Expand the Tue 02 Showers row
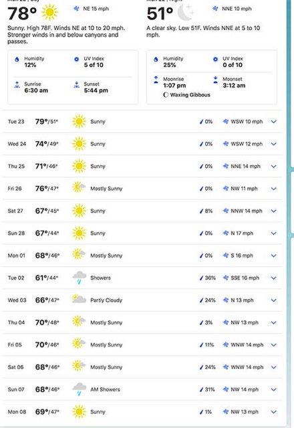This screenshot has height=428, width=294. coord(274,278)
